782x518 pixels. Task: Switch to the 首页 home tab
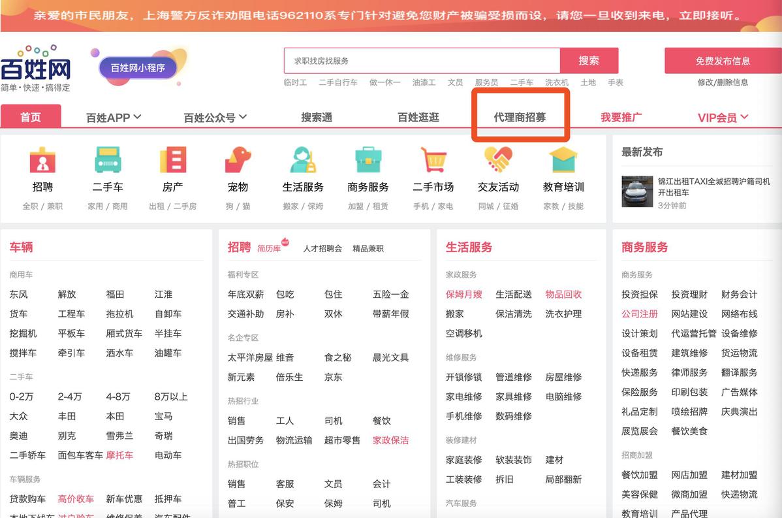point(31,117)
